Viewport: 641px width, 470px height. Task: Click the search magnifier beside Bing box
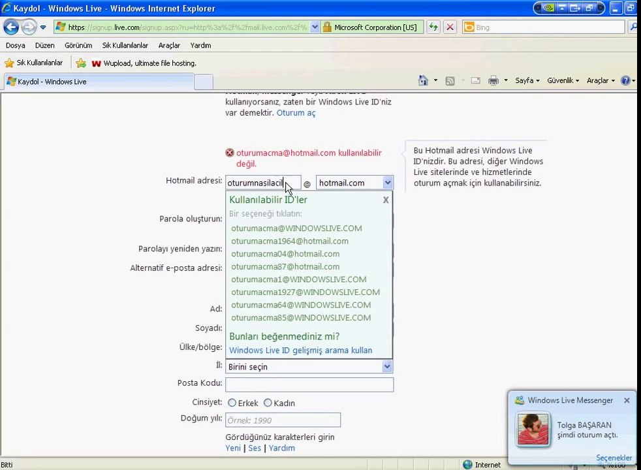[634, 27]
